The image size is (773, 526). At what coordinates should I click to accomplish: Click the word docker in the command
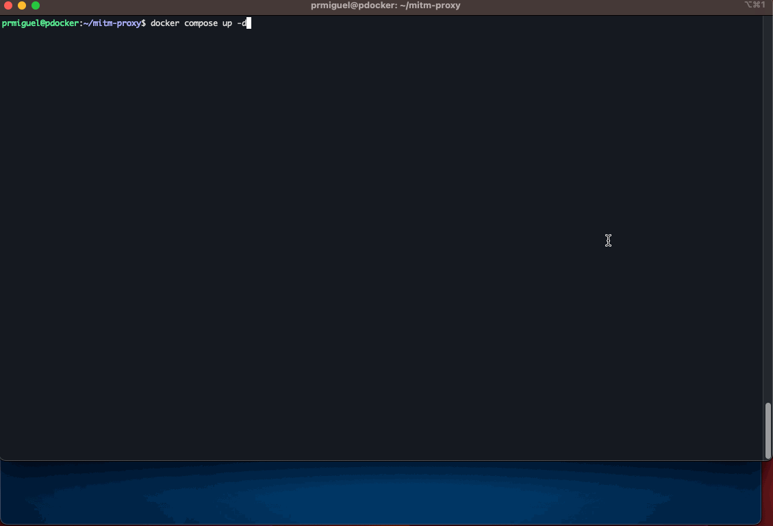click(x=164, y=23)
